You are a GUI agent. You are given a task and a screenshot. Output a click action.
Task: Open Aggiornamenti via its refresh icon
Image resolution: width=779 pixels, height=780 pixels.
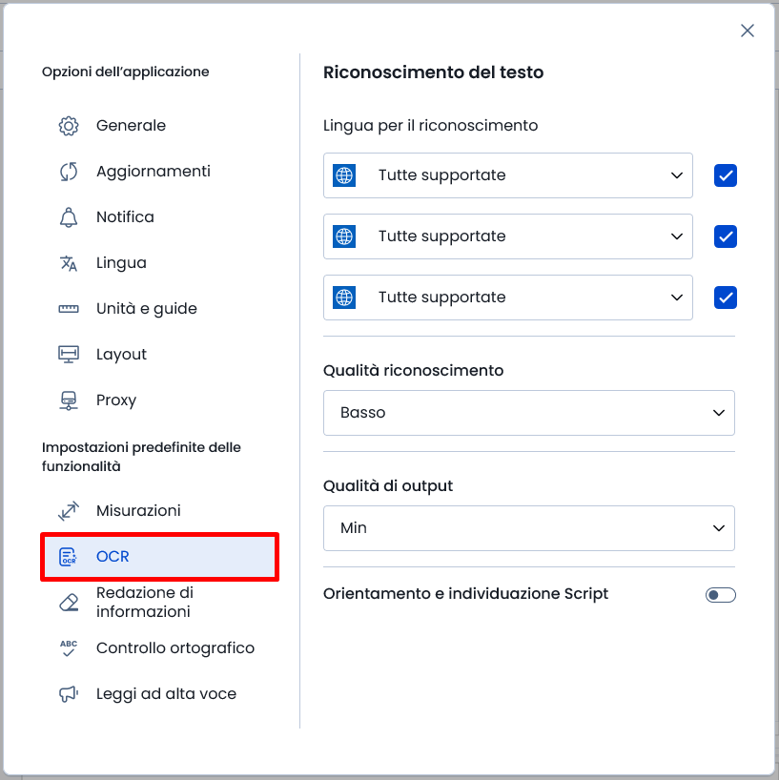(69, 172)
